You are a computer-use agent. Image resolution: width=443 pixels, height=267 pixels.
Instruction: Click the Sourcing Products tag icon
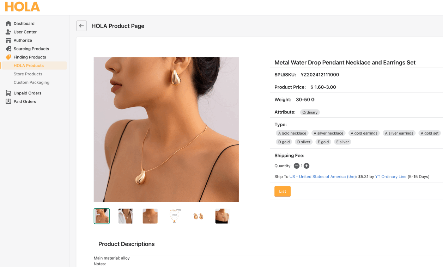point(8,49)
